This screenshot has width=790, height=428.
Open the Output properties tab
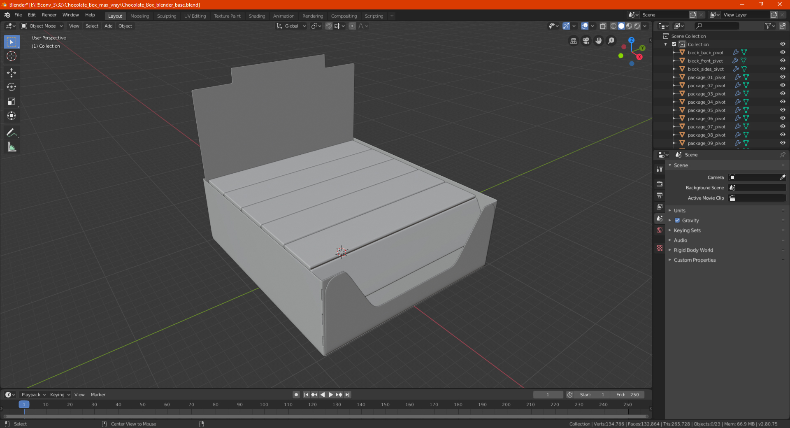[x=660, y=195]
